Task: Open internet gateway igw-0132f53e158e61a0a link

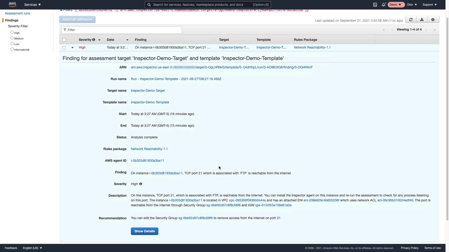Action: point(273,205)
